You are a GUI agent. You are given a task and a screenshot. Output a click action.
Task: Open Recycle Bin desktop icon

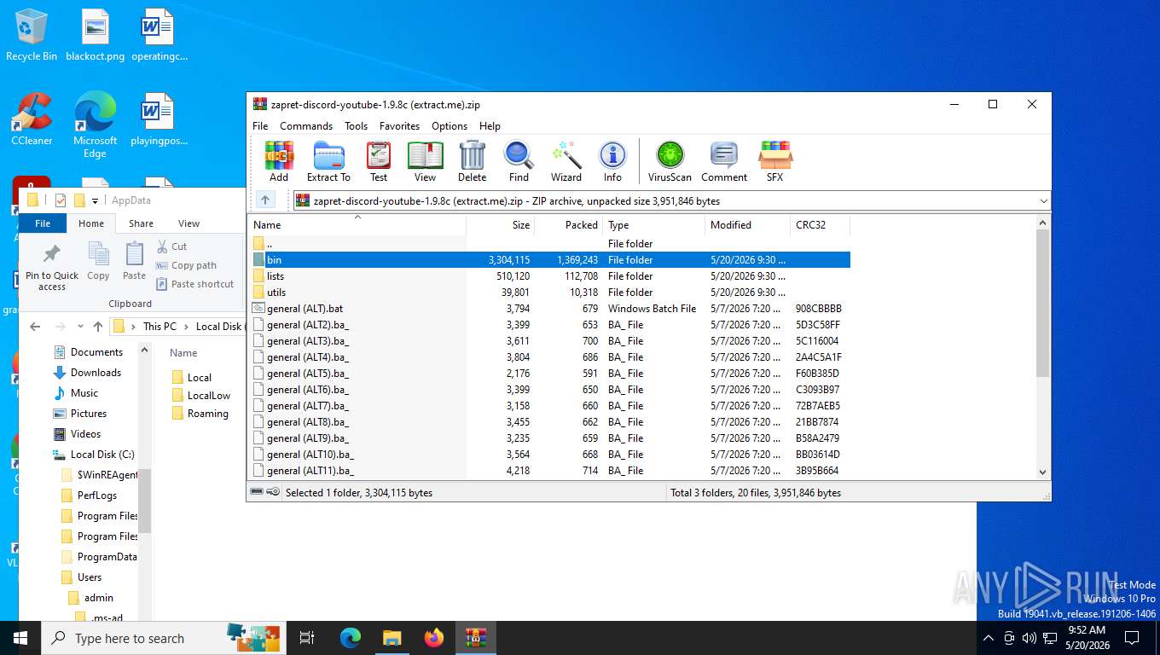click(x=32, y=36)
